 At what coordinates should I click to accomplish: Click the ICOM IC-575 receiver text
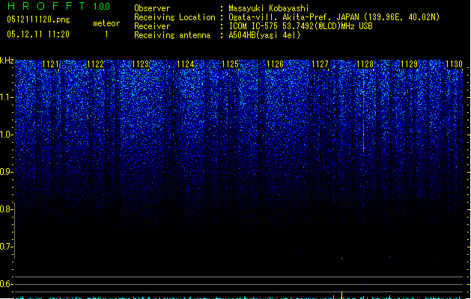tap(301, 26)
